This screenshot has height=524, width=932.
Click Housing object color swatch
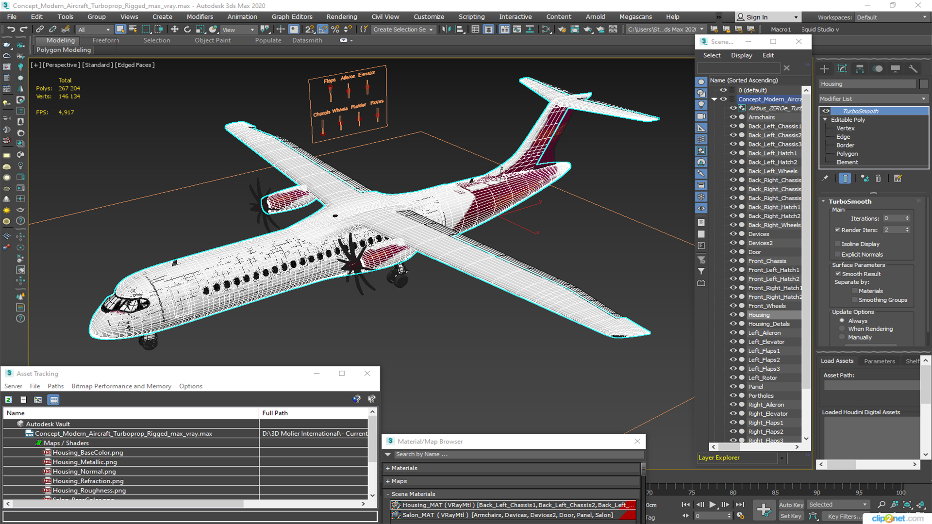pyautogui.click(x=923, y=84)
